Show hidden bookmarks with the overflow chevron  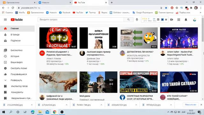click(200, 13)
